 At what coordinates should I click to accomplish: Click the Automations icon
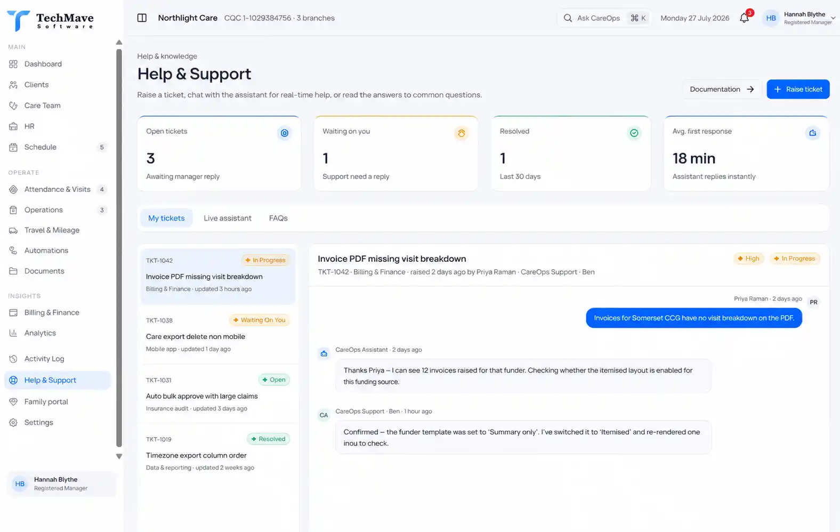point(13,251)
